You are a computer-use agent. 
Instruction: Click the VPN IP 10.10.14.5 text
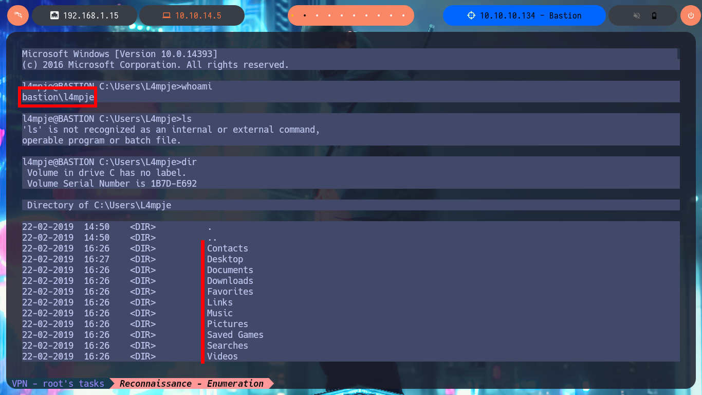click(198, 15)
